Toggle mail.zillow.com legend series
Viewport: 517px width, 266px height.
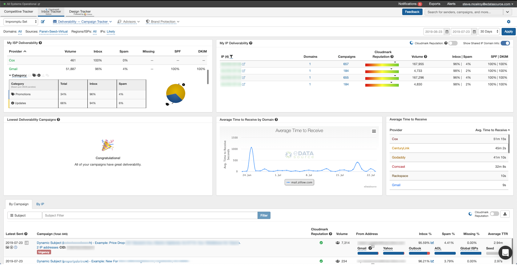point(299,182)
